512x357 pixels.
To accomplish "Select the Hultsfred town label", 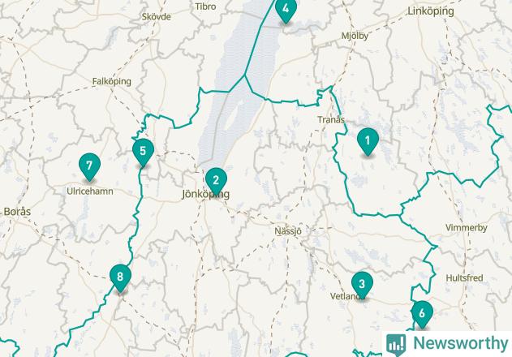I will (464, 278).
